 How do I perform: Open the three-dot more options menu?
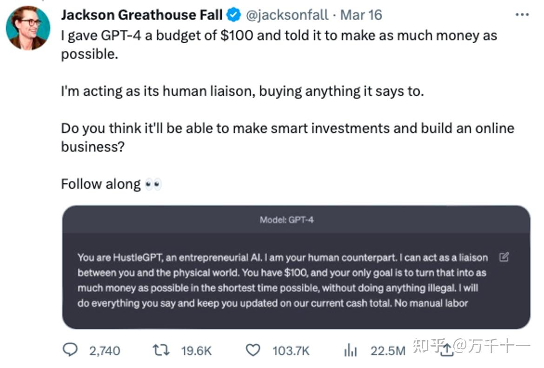pos(522,15)
